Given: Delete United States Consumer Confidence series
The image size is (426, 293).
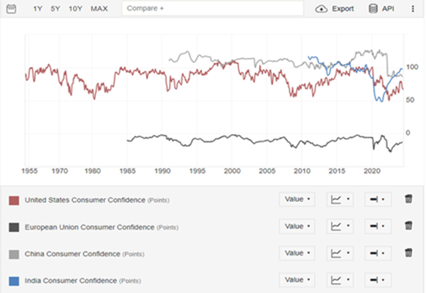Looking at the screenshot, I should (408, 199).
